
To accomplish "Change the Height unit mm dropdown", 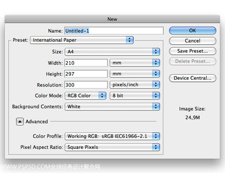I will coord(135,74).
